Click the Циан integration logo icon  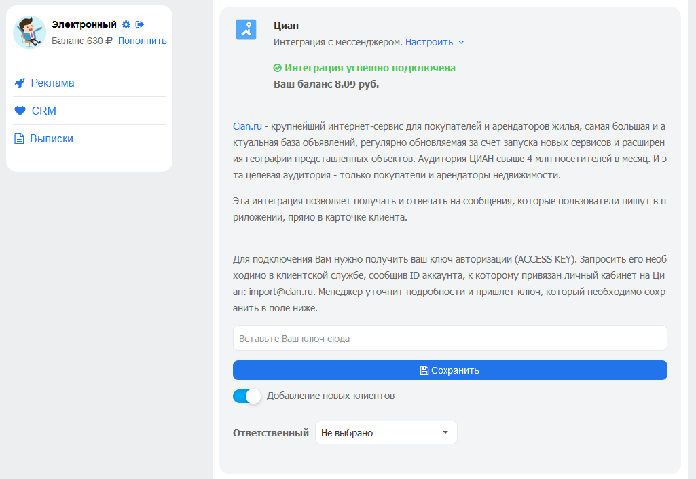246,30
